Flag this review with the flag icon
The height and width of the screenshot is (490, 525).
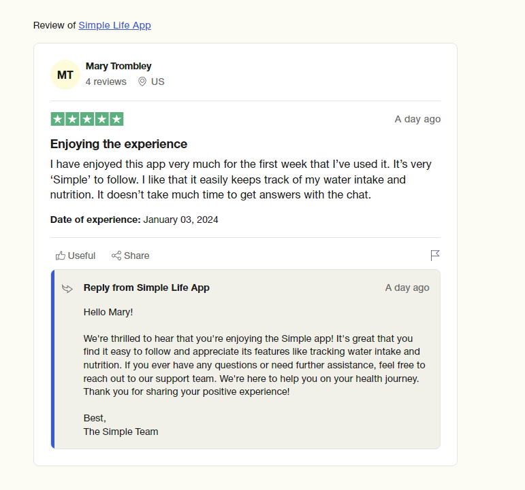[435, 256]
